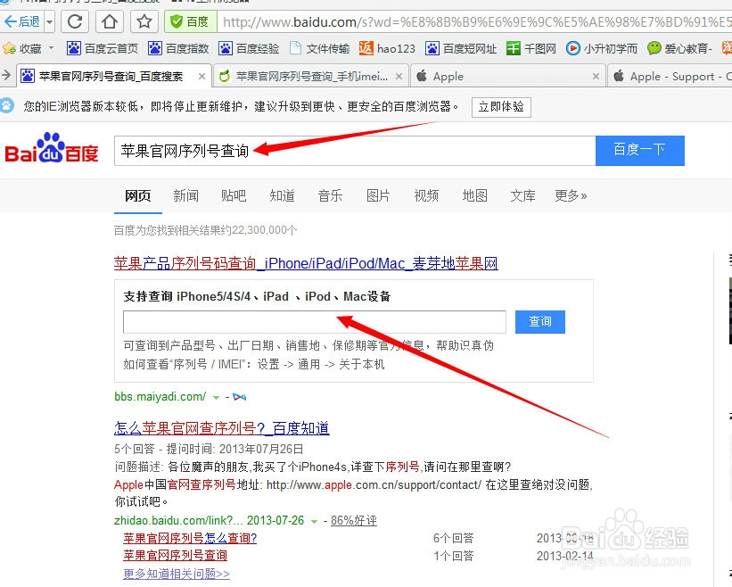Expand the 收藏 favorites dropdown arrow
Image resolution: width=732 pixels, height=587 pixels.
52,48
